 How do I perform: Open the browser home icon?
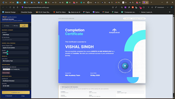click(x=14, y=7)
